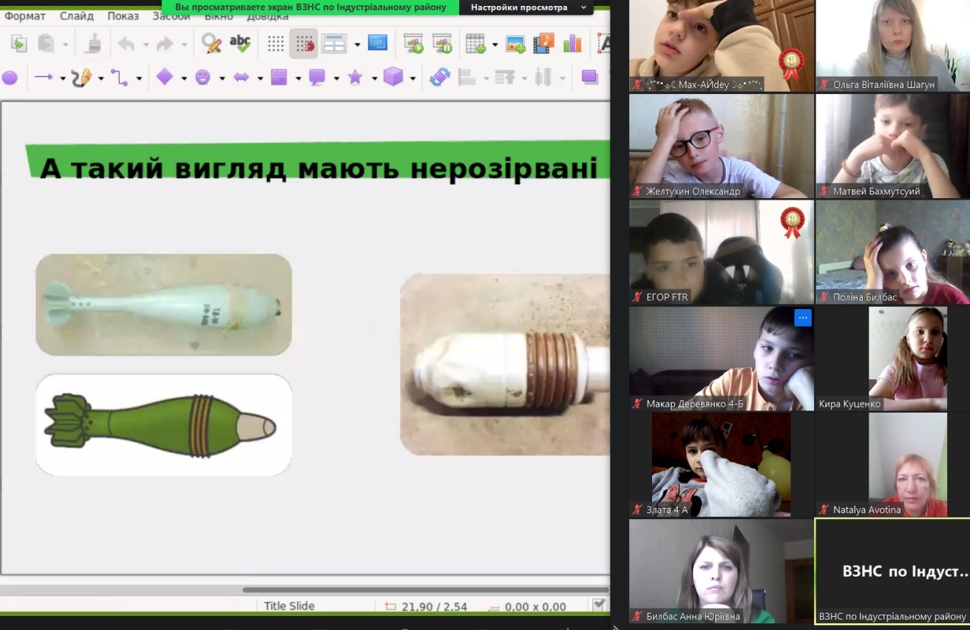Open the 3D objects dropdown arrow
Viewport: 970px width, 630px height.
(413, 78)
